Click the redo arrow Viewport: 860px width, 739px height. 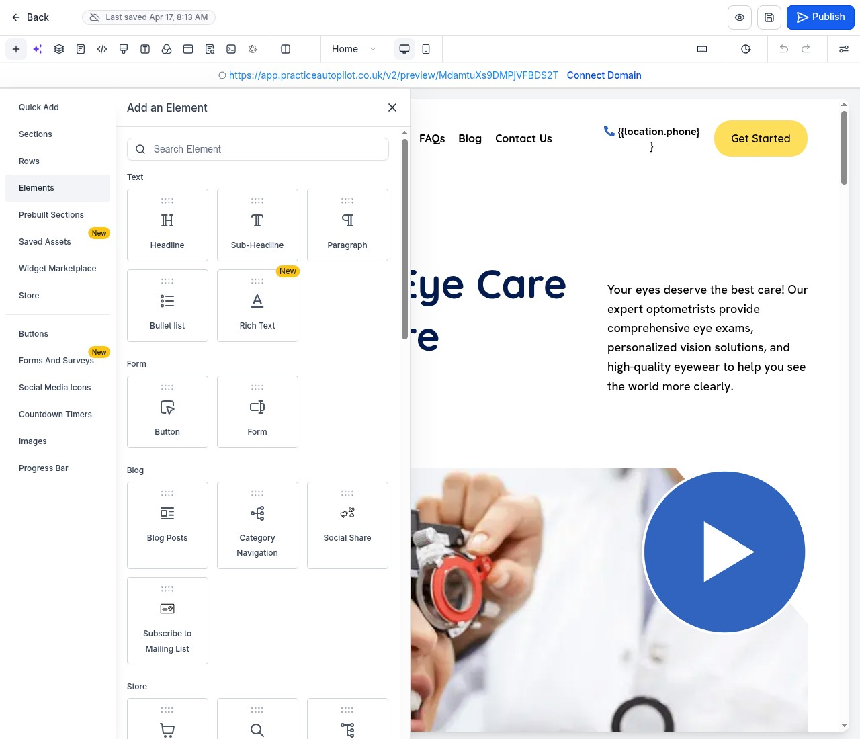[806, 49]
